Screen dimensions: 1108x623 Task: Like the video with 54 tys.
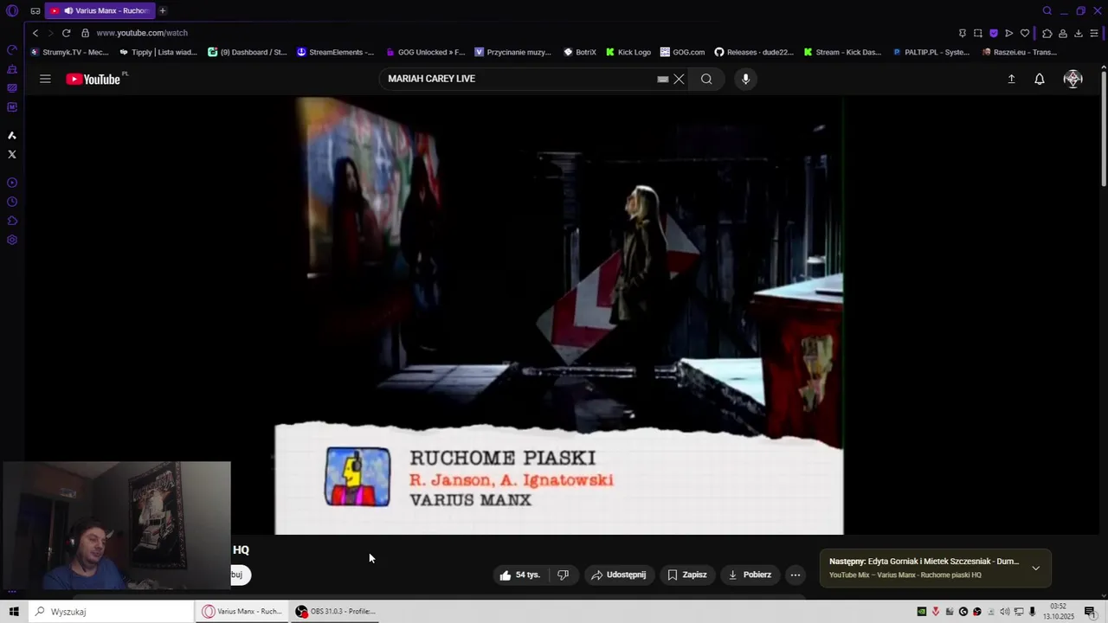[519, 575]
